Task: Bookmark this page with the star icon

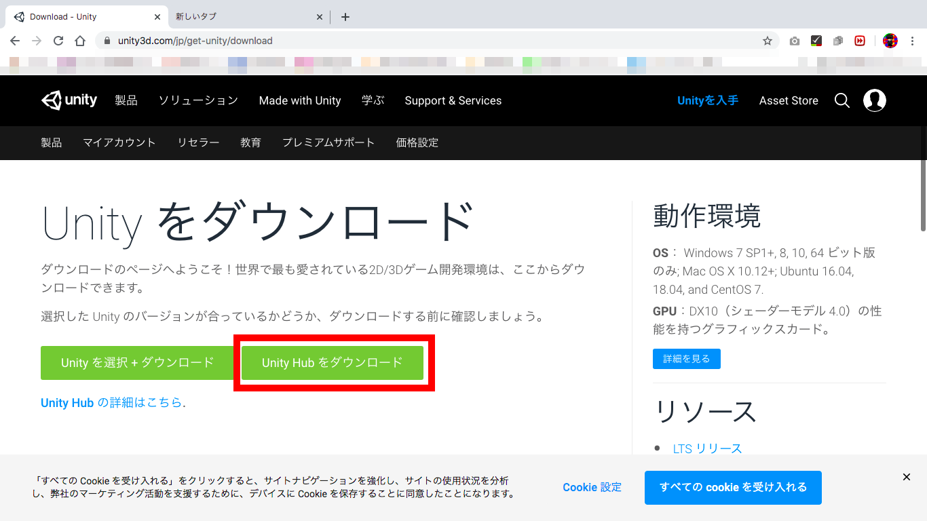Action: (768, 41)
